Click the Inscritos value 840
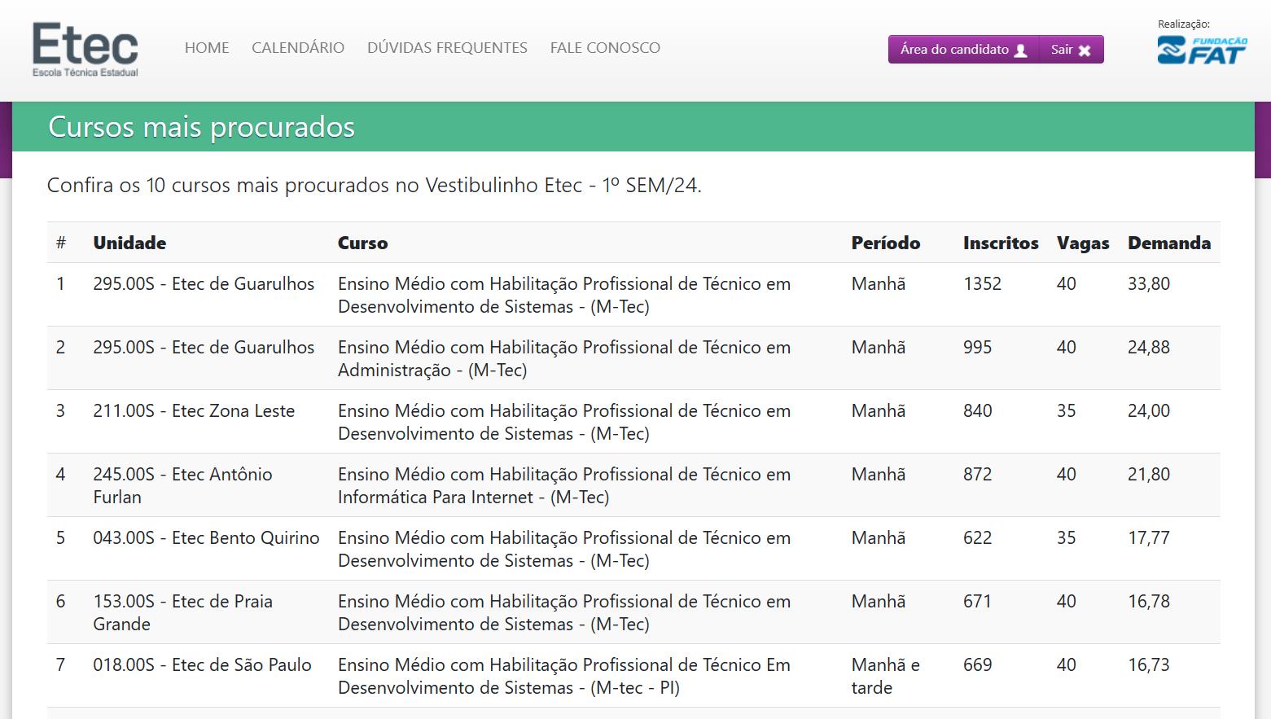Viewport: 1271px width, 719px height. (x=977, y=411)
